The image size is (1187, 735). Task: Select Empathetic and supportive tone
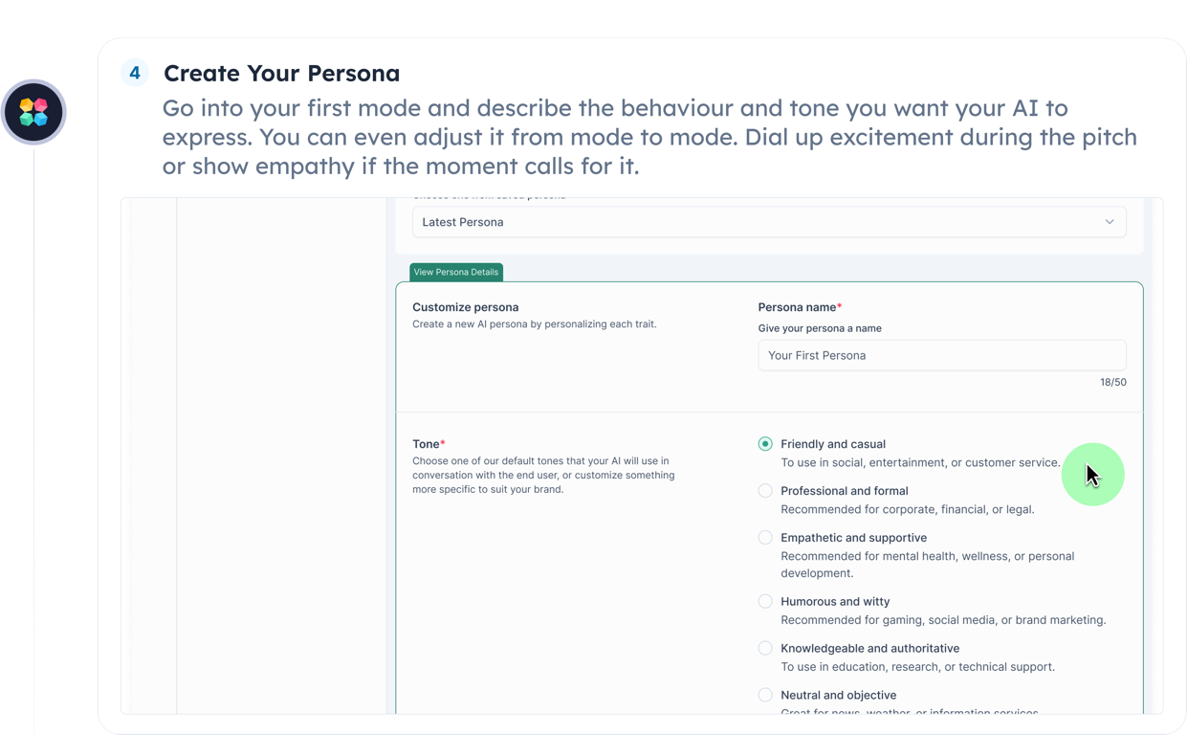(x=765, y=538)
